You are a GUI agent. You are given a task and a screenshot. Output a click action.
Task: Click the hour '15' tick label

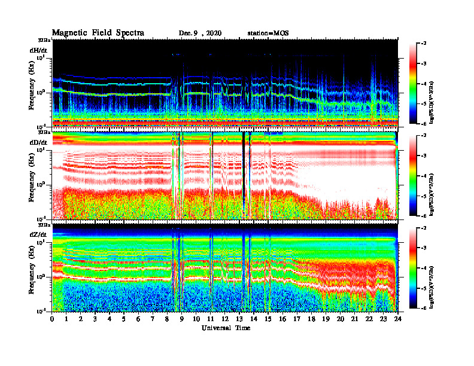pyautogui.click(x=268, y=319)
